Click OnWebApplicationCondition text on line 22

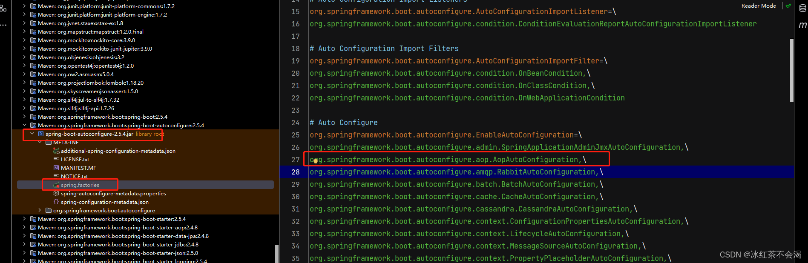572,98
